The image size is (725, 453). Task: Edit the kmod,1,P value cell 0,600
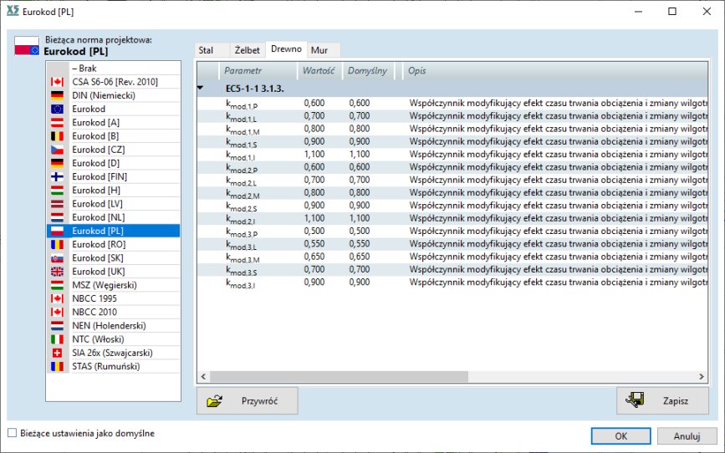[x=314, y=103]
